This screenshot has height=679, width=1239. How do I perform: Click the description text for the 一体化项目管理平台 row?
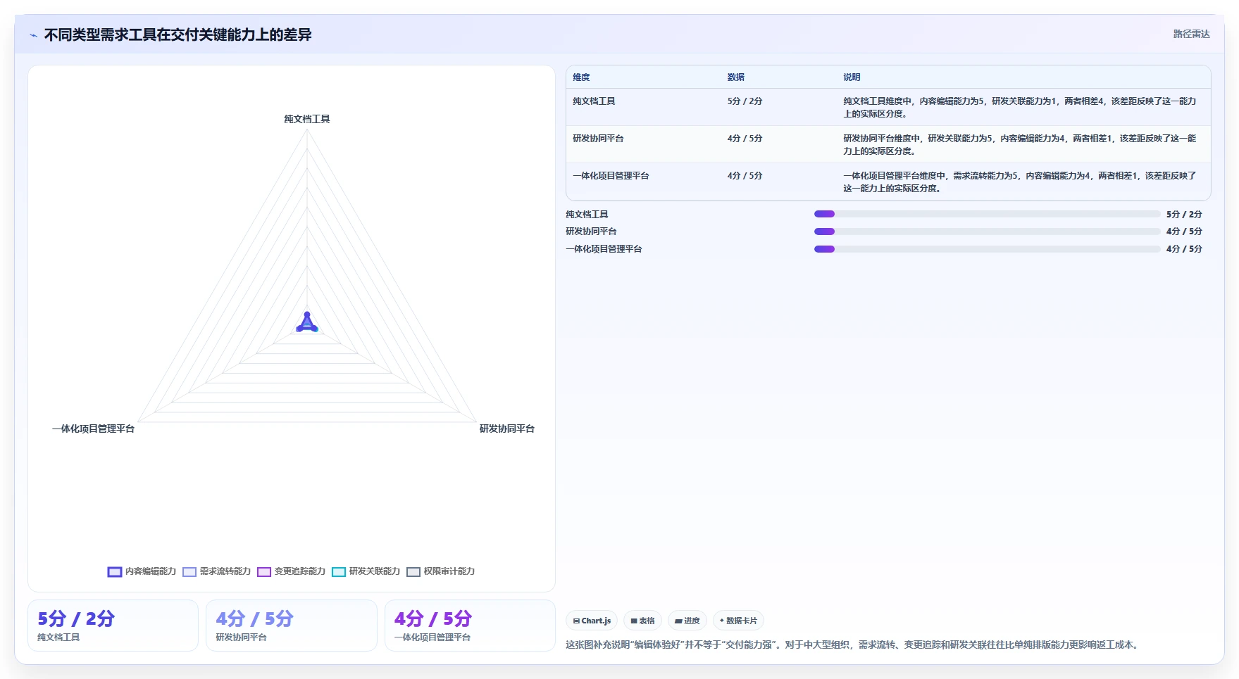click(1019, 182)
